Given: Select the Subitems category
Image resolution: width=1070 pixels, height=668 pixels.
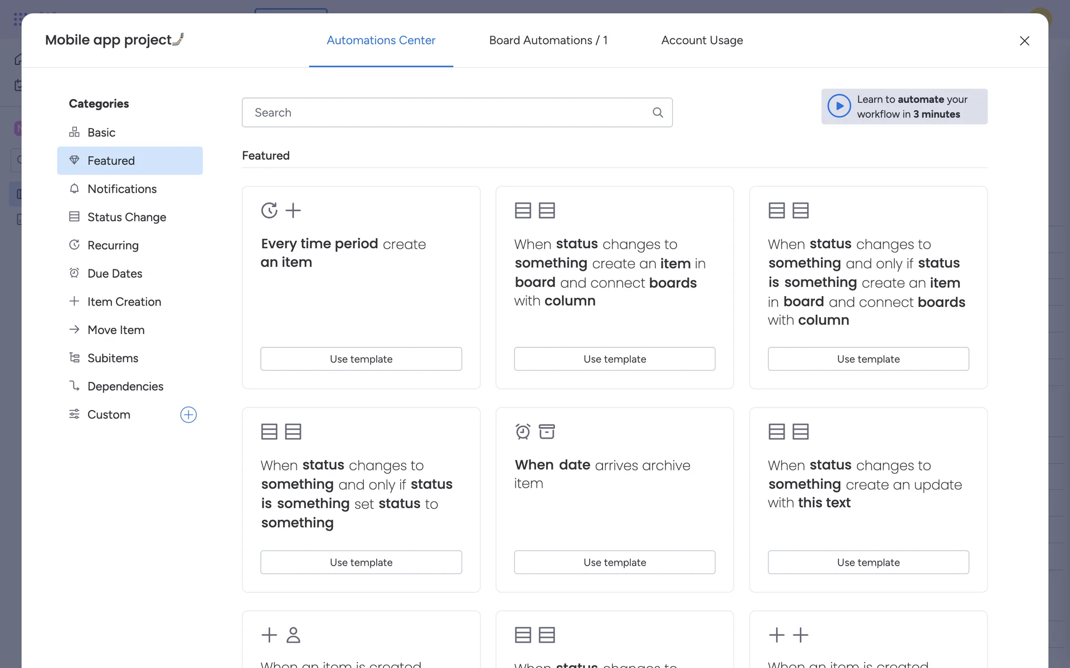Looking at the screenshot, I should [113, 358].
